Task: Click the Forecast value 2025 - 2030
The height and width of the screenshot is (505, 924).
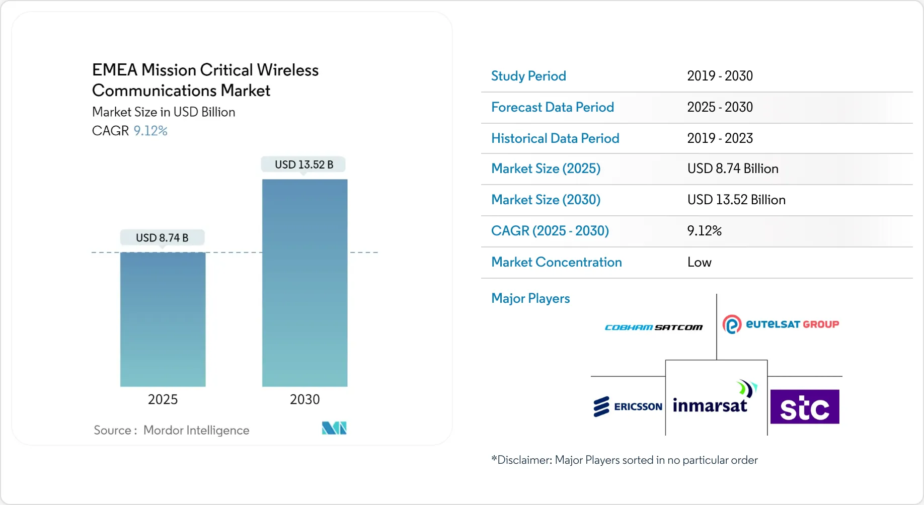Action: pyautogui.click(x=720, y=107)
